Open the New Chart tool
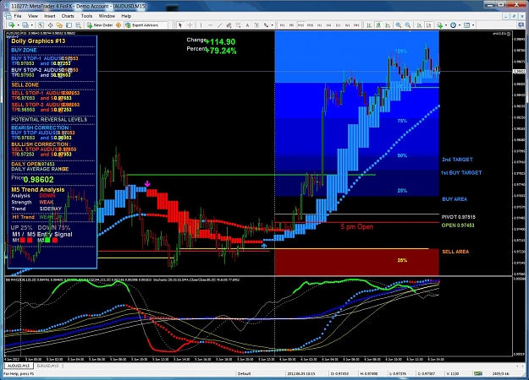The height and width of the screenshot is (380, 529). point(12,24)
